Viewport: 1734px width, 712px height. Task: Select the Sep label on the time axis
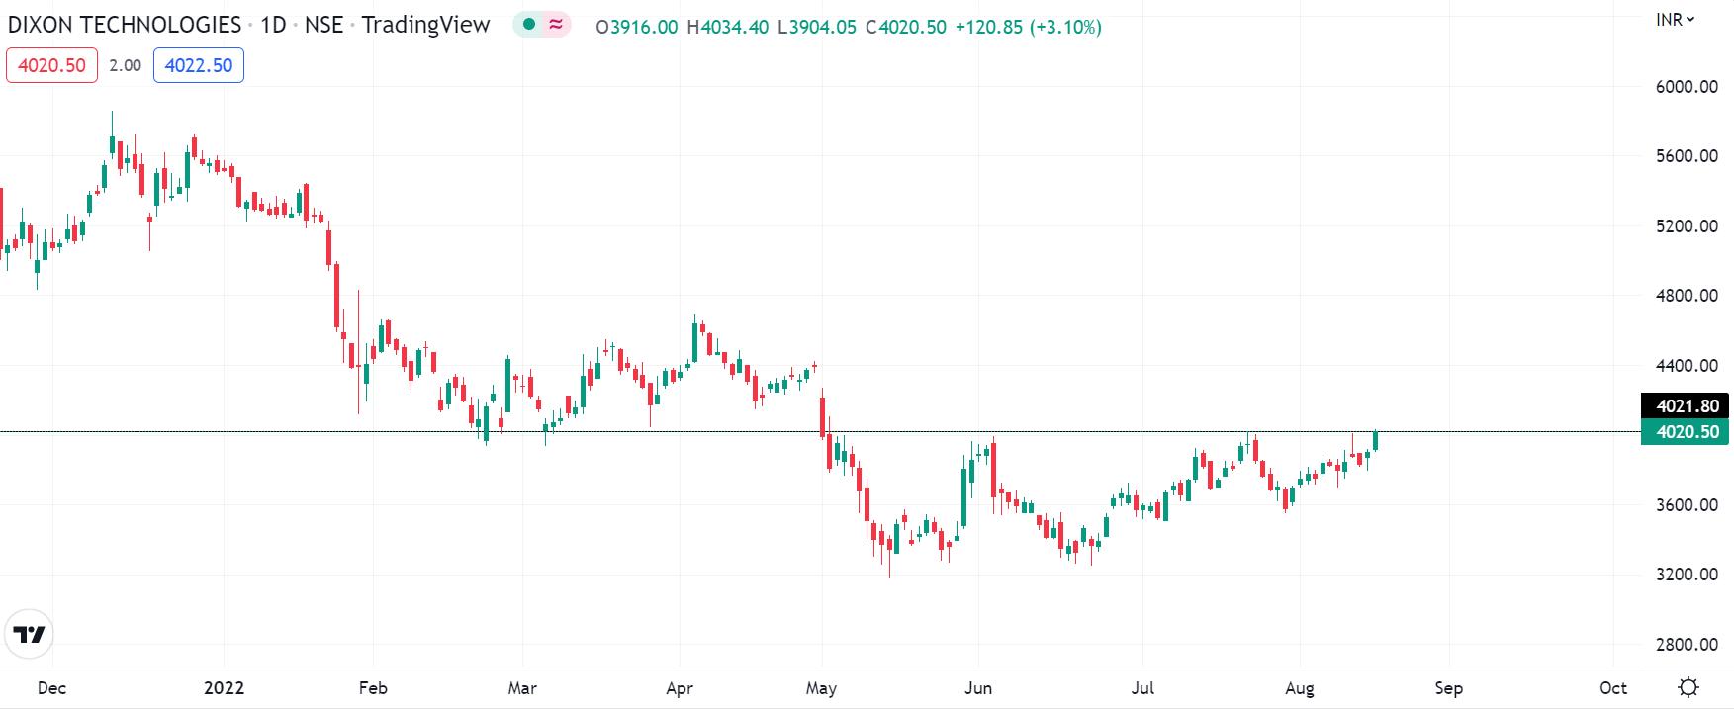(x=1449, y=688)
